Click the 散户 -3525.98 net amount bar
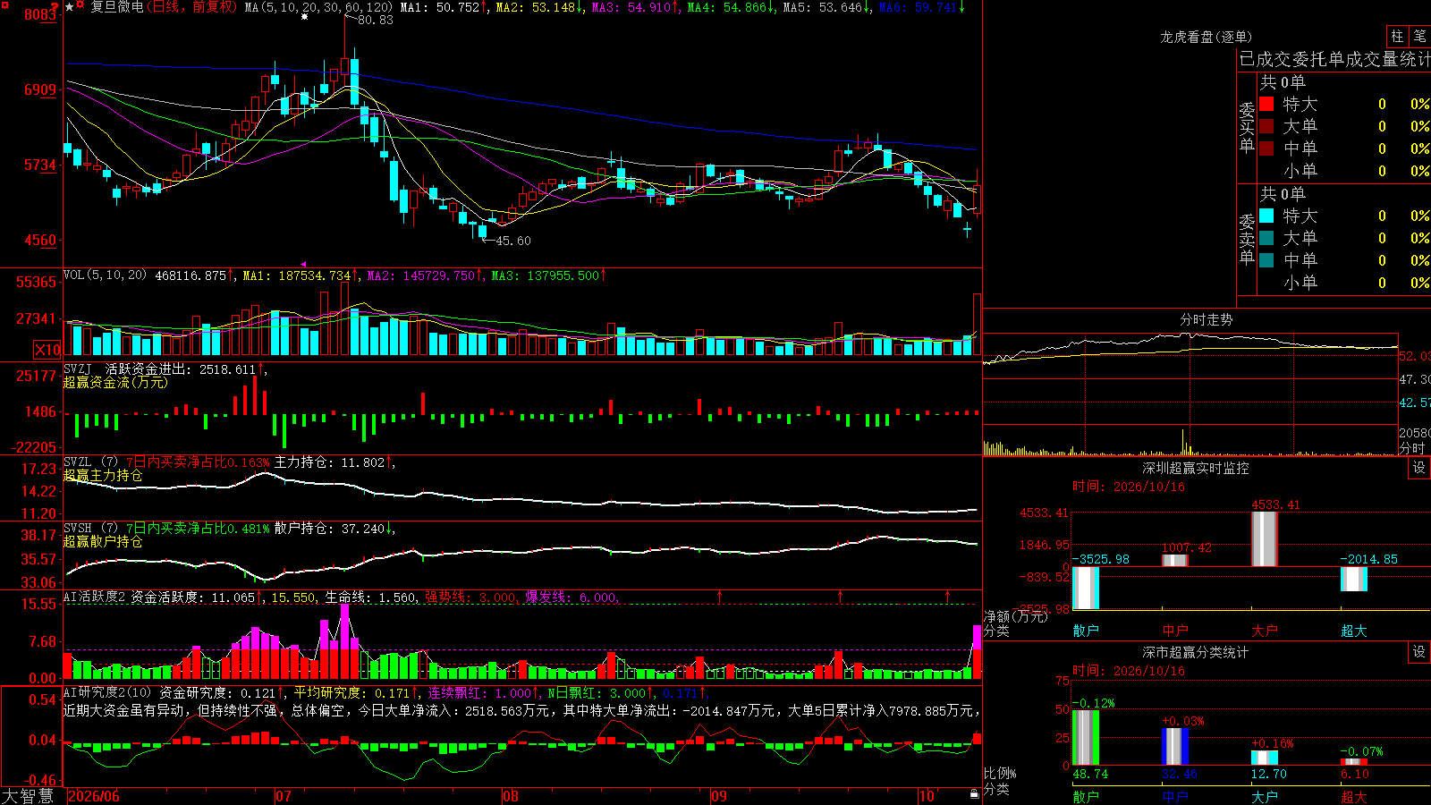This screenshot has height=805, width=1431. [1086, 588]
